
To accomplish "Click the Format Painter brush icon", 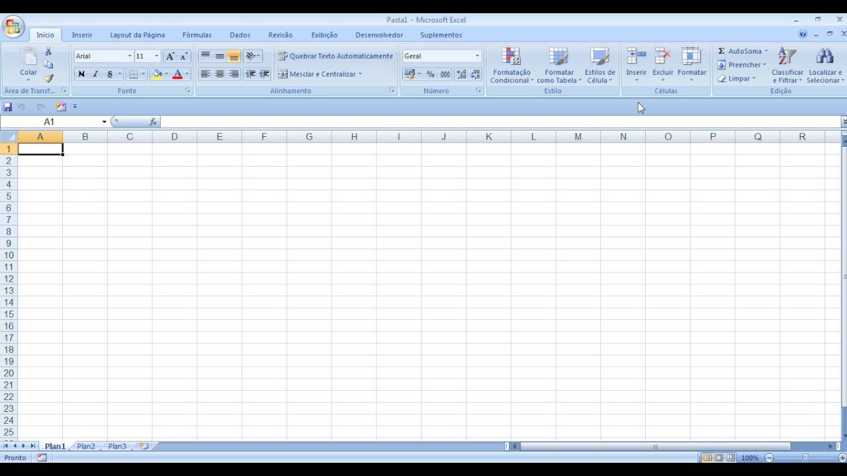I will [x=48, y=79].
